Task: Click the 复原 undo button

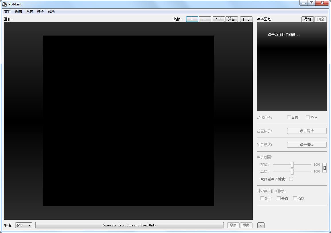Action: coord(233,225)
